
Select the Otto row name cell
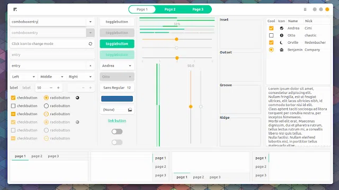tap(291, 35)
